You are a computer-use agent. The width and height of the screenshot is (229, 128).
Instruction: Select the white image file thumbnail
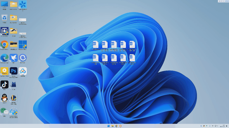pos(23,19)
